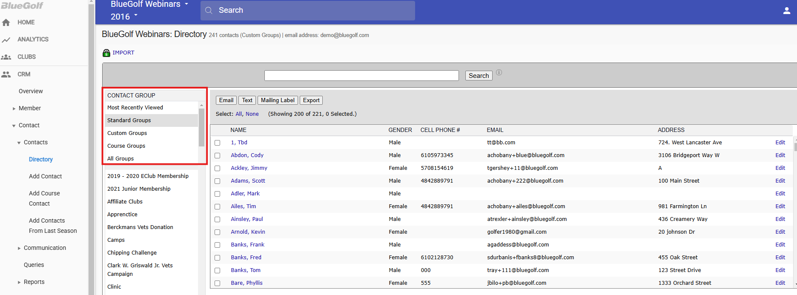Expand the Communication tree arrow

[19, 248]
